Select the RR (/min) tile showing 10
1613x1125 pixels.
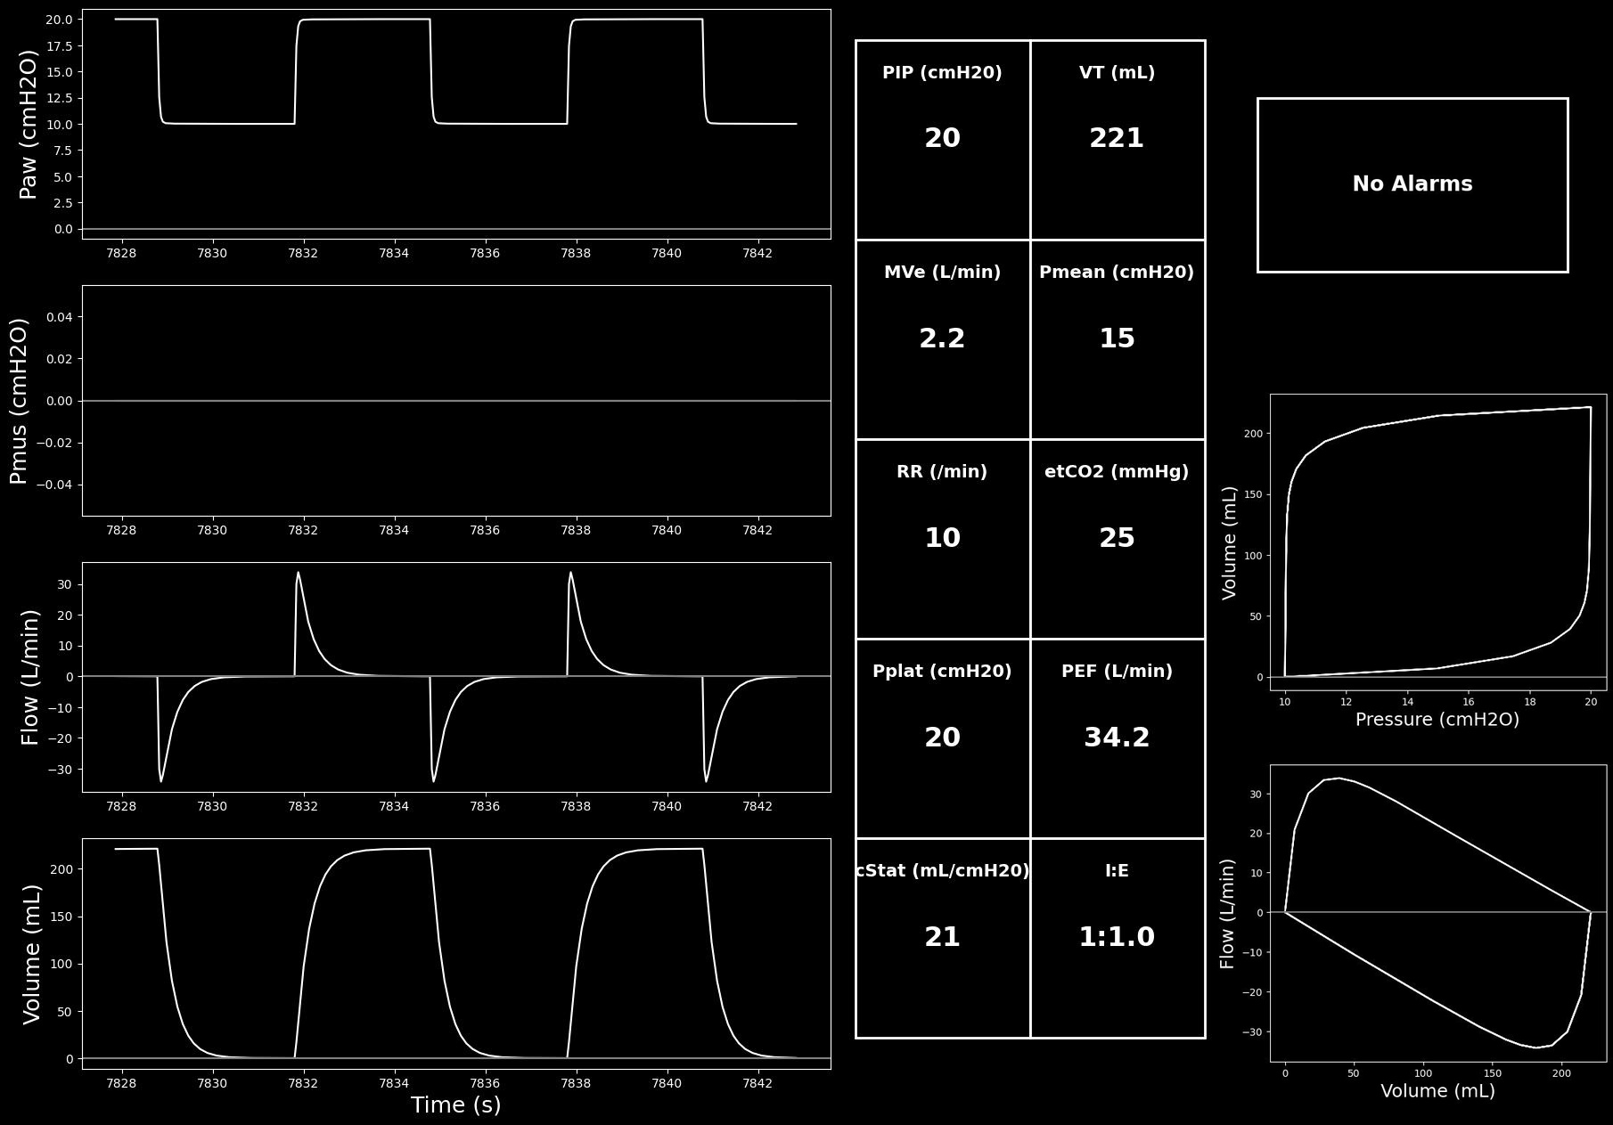coord(943,539)
